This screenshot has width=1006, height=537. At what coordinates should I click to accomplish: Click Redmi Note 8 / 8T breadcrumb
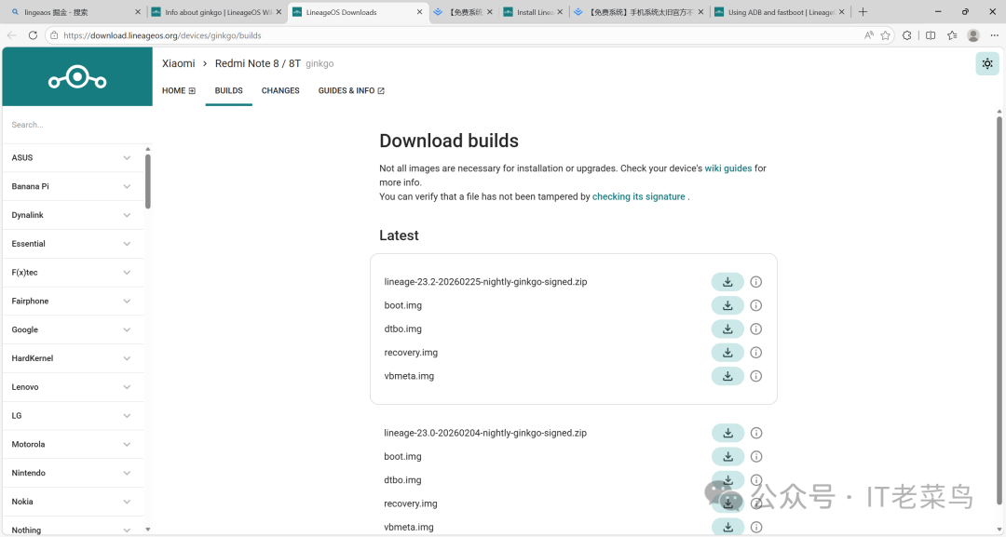coord(258,63)
